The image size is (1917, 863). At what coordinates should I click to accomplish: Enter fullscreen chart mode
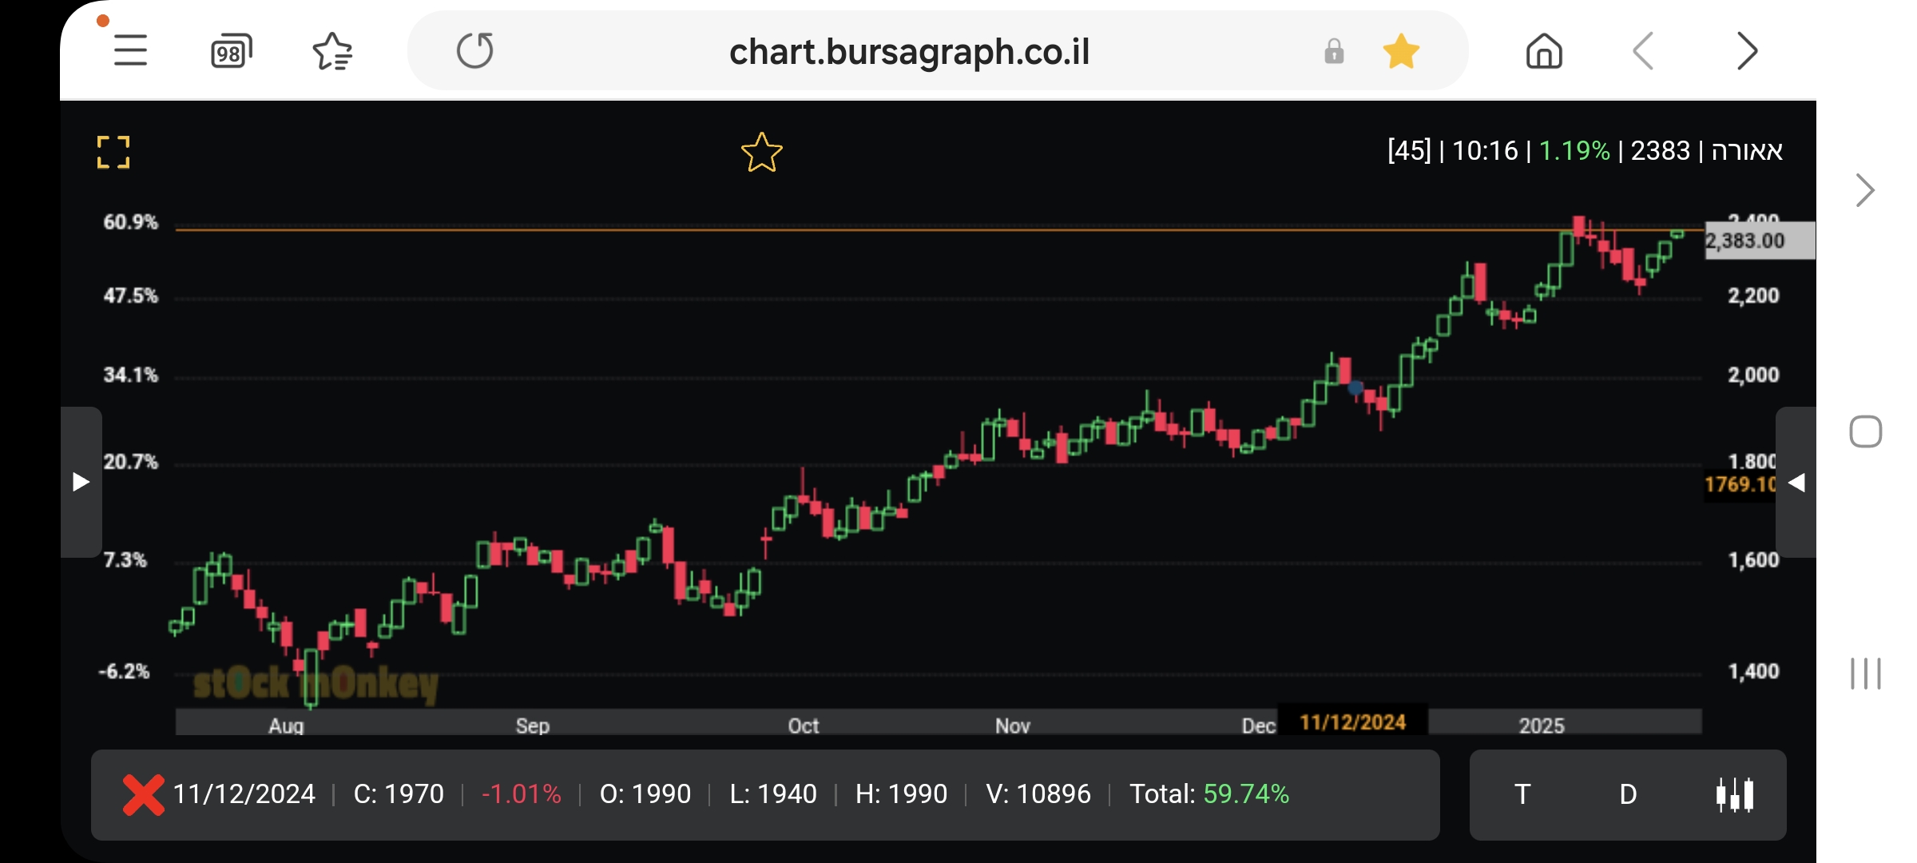(x=113, y=152)
